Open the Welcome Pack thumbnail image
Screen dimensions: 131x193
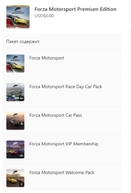pos(15,178)
